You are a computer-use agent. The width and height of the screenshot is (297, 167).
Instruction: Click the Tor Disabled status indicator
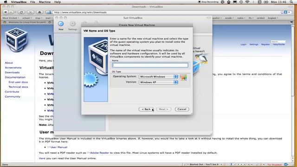click(274, 165)
